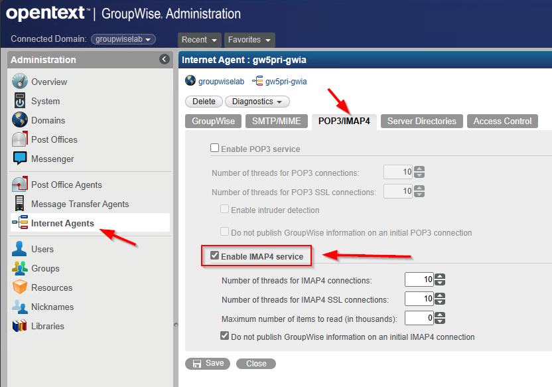The height and width of the screenshot is (387, 552).
Task: Select the Resources icon
Action: tap(19, 287)
